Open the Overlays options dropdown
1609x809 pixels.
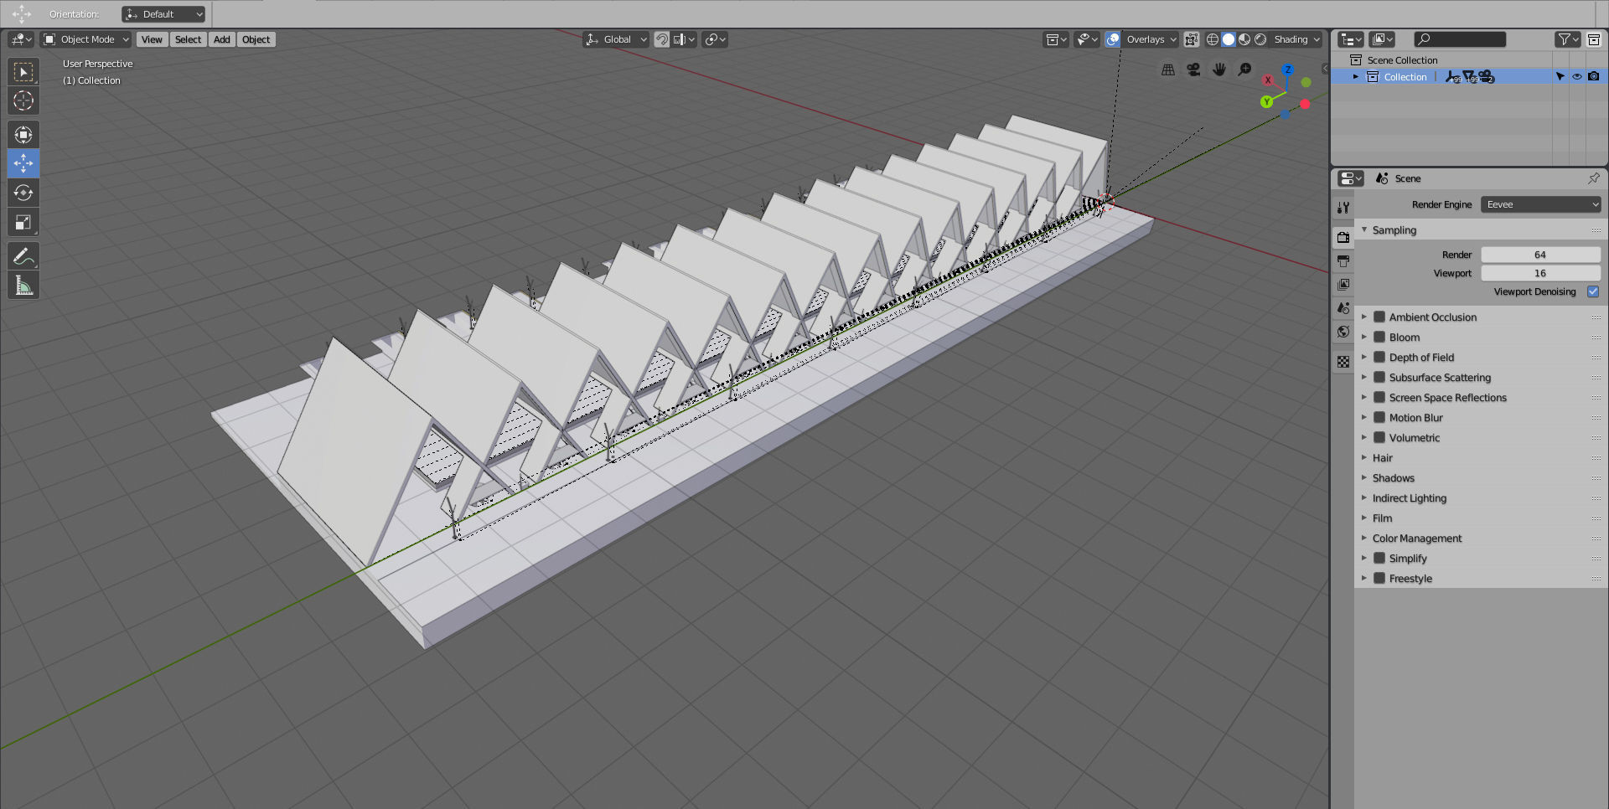click(x=1151, y=39)
